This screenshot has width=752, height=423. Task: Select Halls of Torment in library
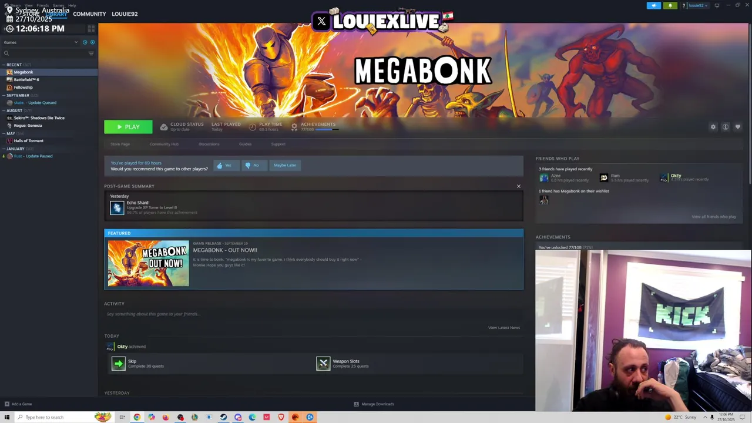(x=49, y=141)
